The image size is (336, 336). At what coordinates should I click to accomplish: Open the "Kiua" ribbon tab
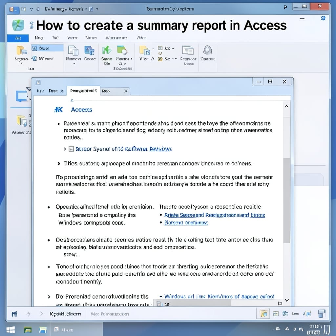[39, 38]
